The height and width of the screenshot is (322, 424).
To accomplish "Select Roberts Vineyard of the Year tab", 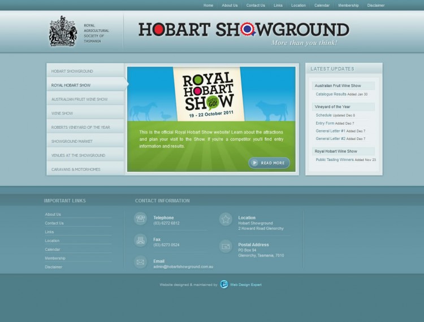I will pyautogui.click(x=85, y=127).
